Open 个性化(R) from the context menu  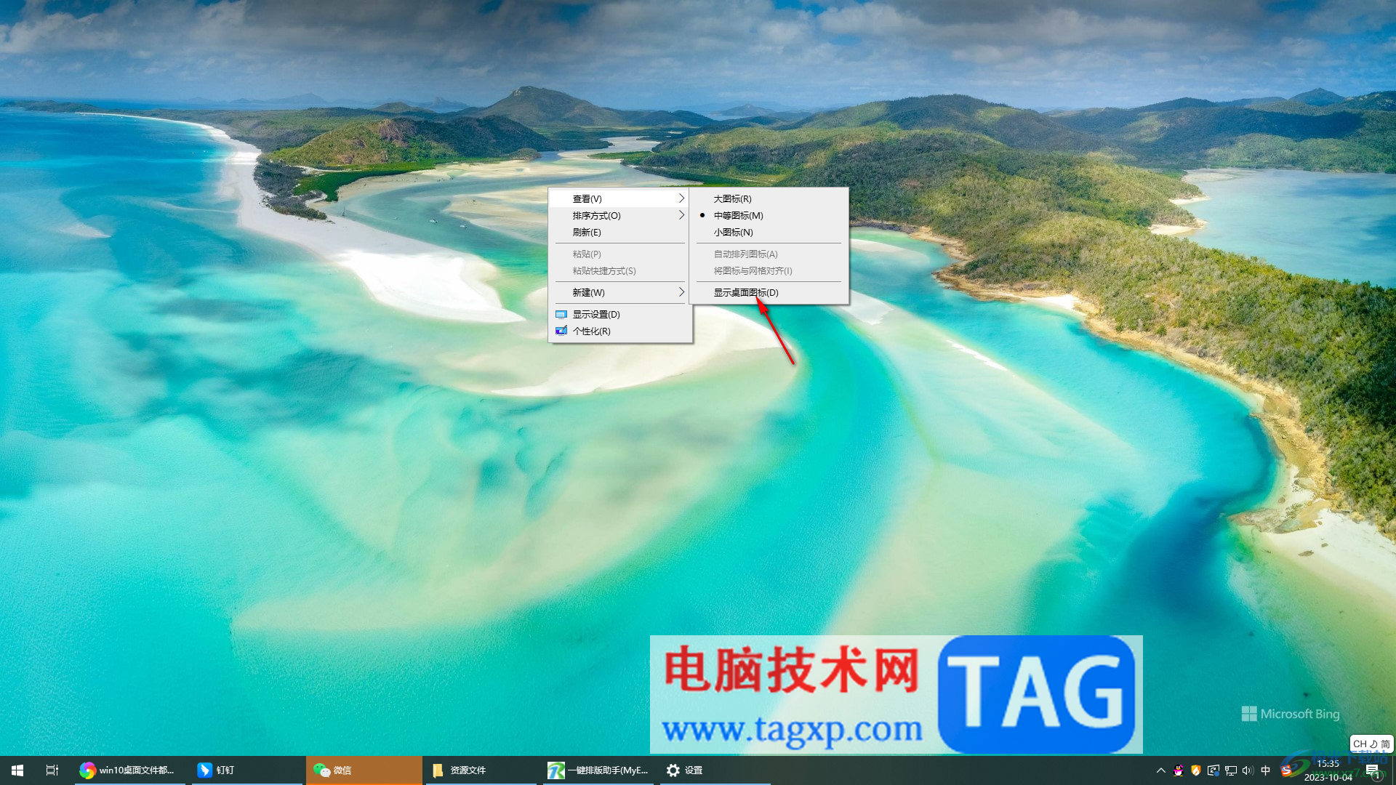[x=591, y=331]
